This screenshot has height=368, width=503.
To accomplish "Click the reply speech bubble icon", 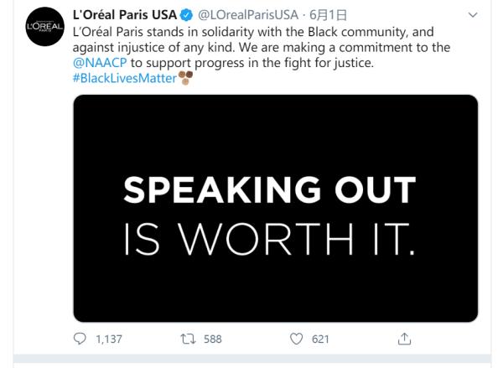I will pos(80,339).
